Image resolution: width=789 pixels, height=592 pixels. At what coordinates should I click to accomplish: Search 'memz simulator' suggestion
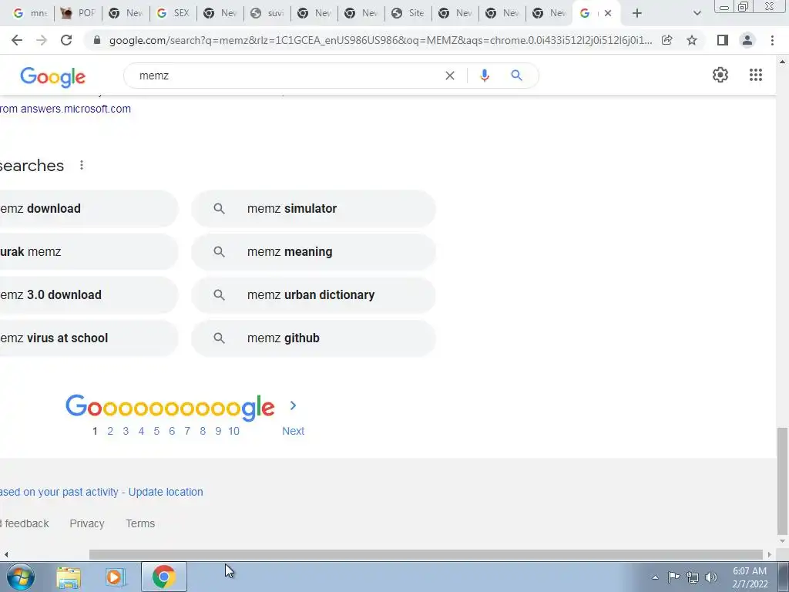click(314, 208)
